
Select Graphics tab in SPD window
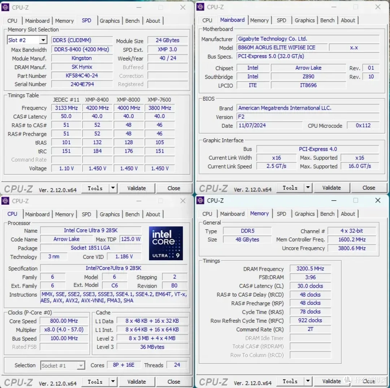tap(110, 21)
